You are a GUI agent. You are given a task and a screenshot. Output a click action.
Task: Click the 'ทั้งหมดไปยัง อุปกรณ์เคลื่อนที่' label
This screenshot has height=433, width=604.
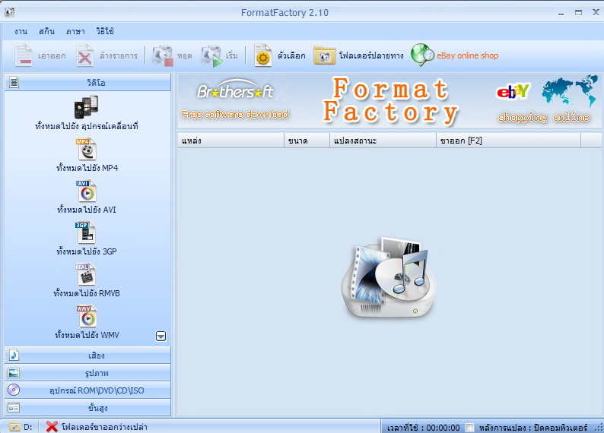86,126
